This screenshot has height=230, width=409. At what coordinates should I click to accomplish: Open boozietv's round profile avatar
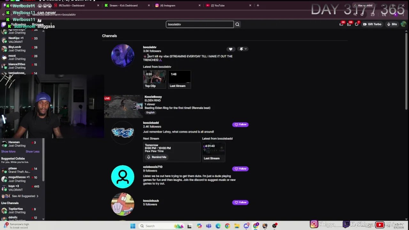(123, 56)
